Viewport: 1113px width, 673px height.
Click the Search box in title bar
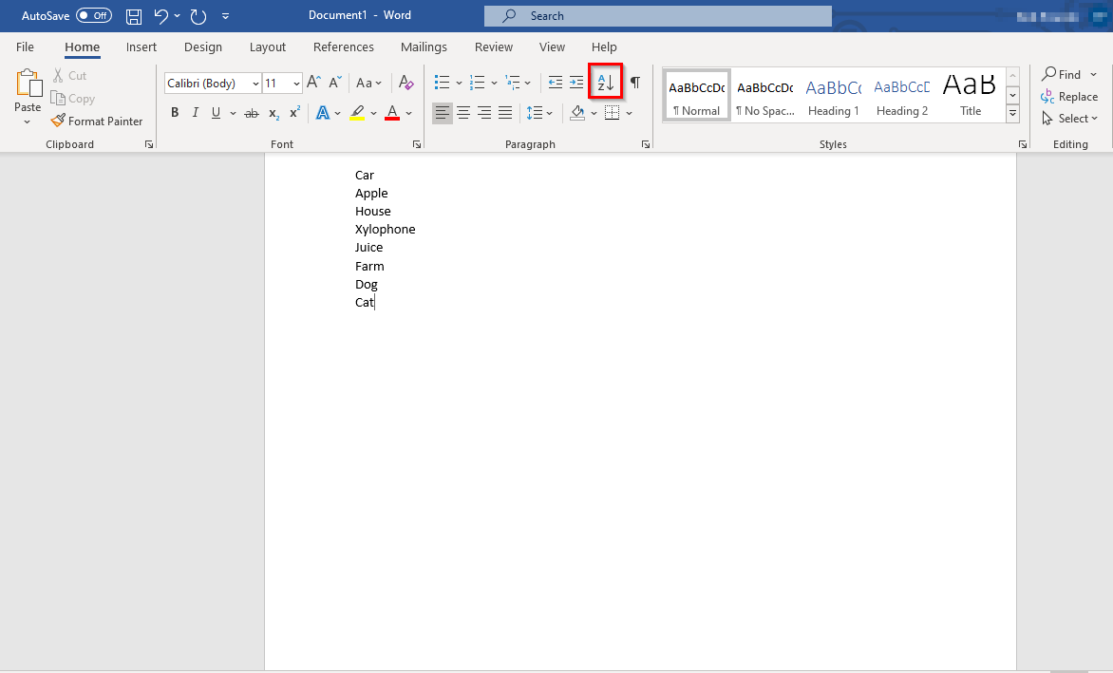click(x=657, y=15)
